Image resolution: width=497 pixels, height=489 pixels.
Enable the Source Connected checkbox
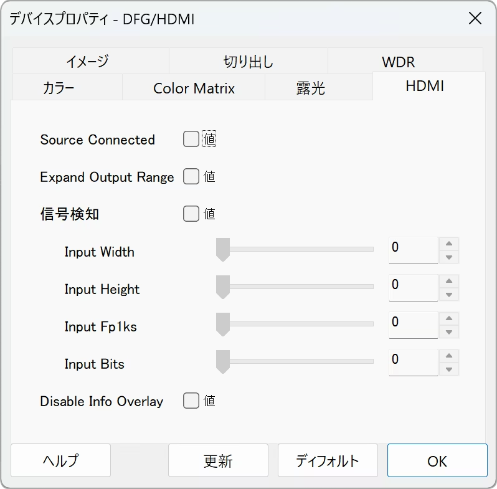(x=191, y=140)
